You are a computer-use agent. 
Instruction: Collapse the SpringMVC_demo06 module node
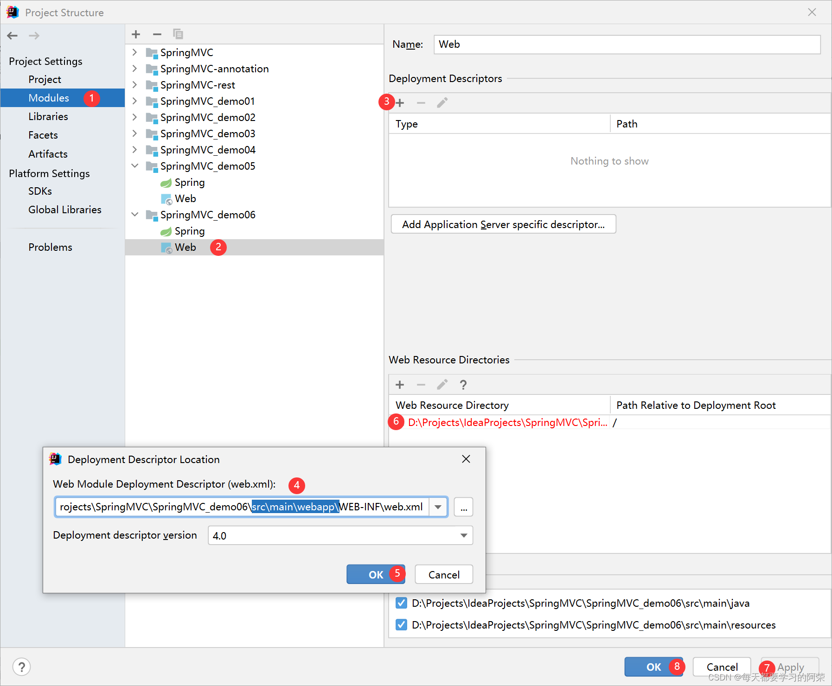click(134, 215)
